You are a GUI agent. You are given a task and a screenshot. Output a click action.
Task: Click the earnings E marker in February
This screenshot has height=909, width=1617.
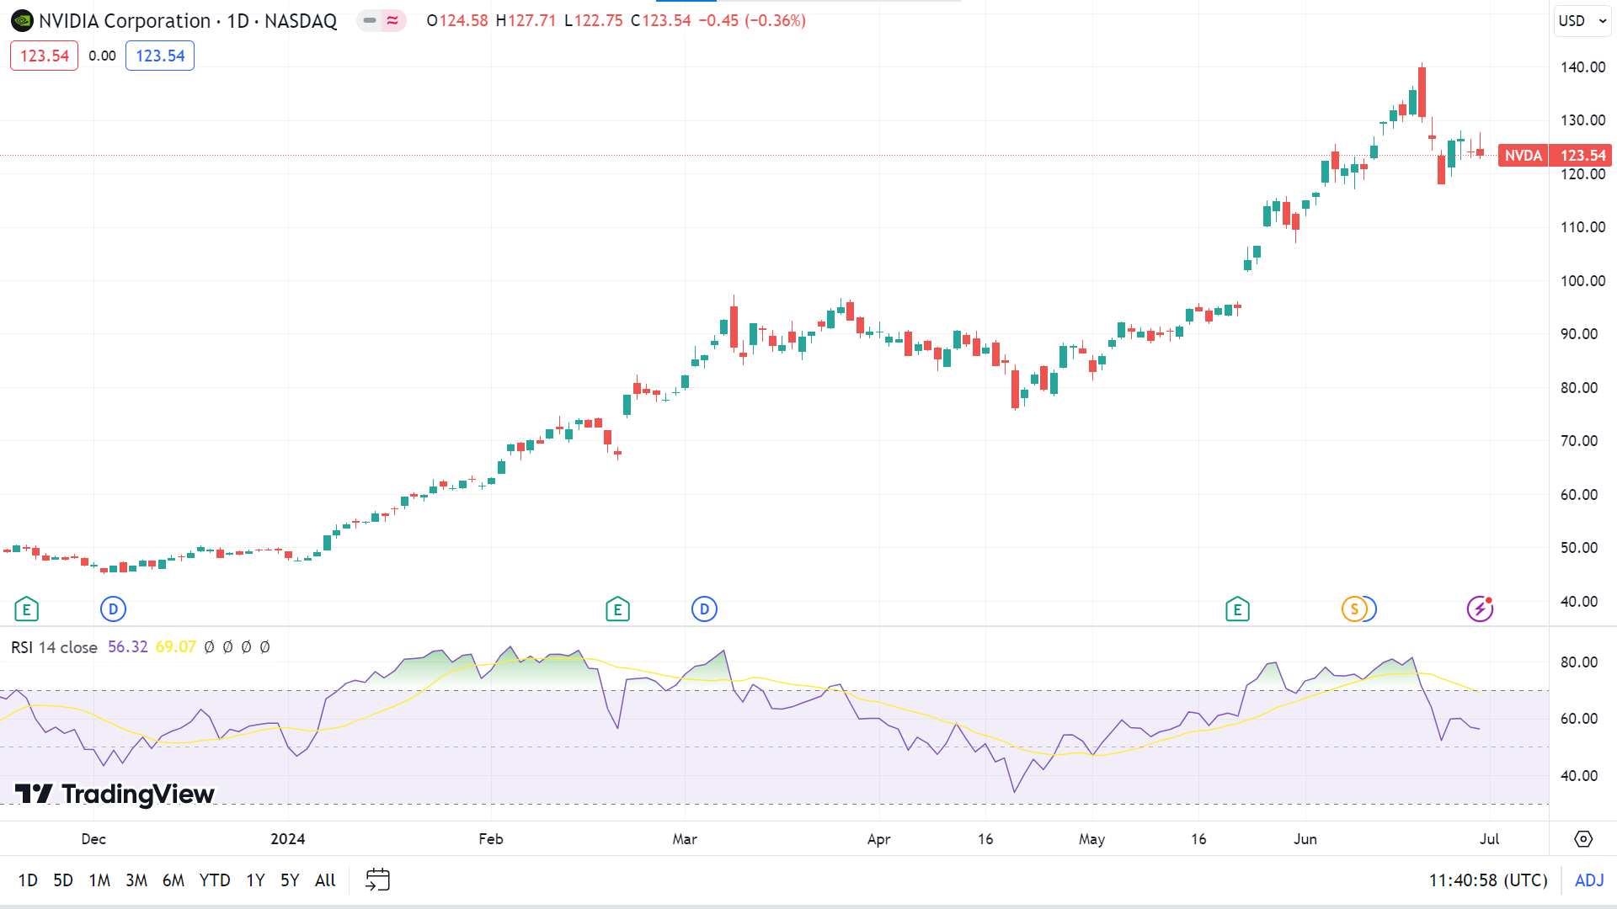pyautogui.click(x=617, y=609)
